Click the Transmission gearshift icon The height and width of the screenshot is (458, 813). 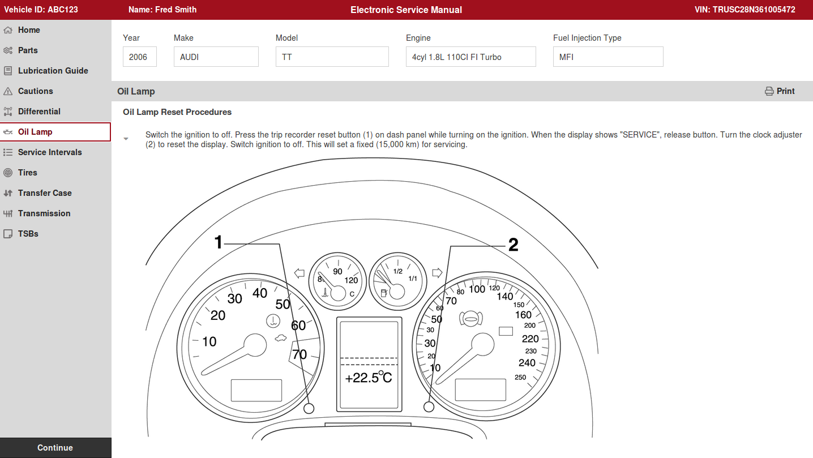coord(8,213)
